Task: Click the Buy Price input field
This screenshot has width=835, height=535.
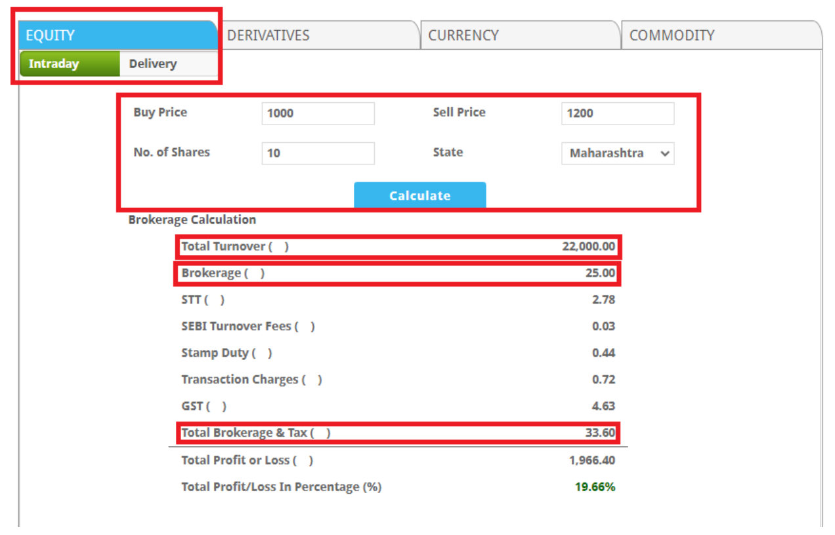Action: 318,113
